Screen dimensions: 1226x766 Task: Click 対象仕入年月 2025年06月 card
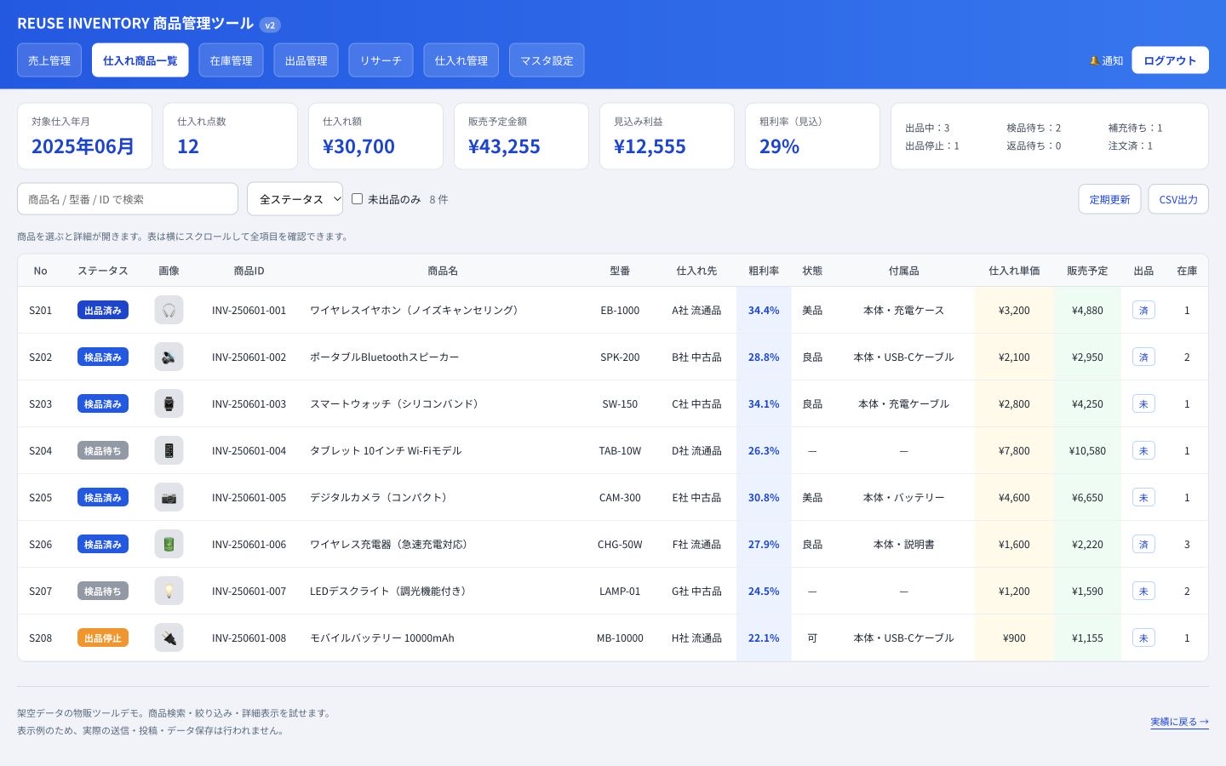coord(84,136)
